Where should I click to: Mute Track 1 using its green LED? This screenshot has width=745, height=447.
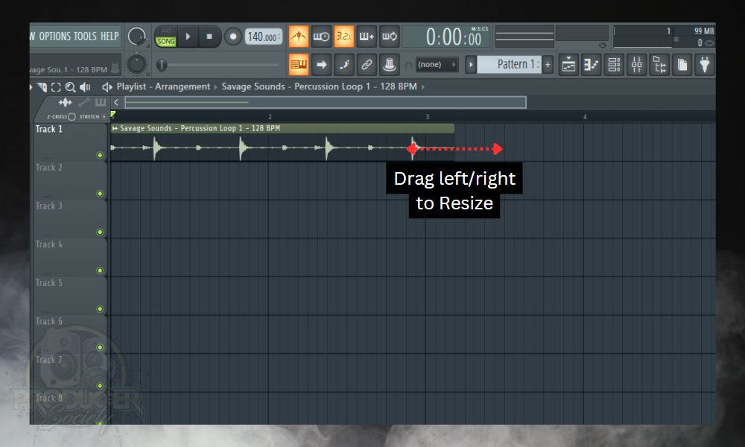[100, 155]
